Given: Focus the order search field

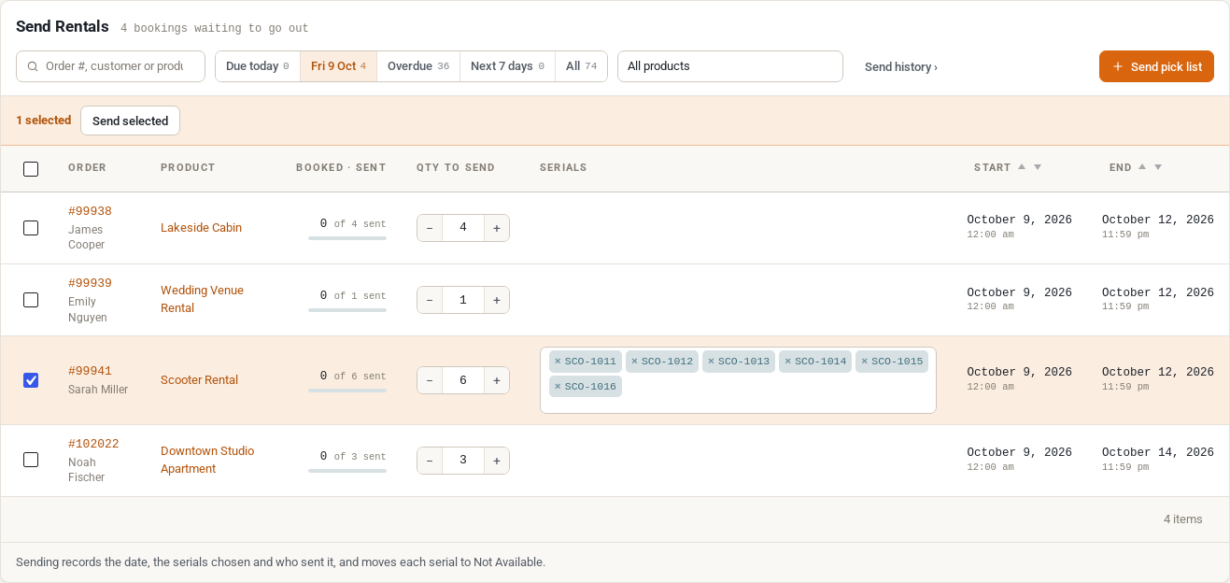Looking at the screenshot, I should tap(110, 66).
